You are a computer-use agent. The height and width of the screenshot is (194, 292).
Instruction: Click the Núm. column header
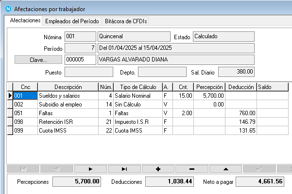point(106,87)
